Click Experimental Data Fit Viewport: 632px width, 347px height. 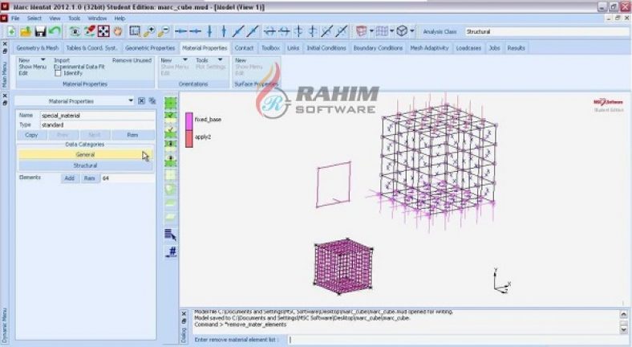[79, 67]
